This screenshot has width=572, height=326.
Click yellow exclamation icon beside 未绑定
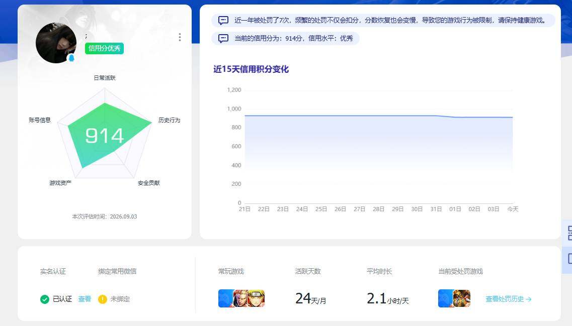tap(103, 299)
